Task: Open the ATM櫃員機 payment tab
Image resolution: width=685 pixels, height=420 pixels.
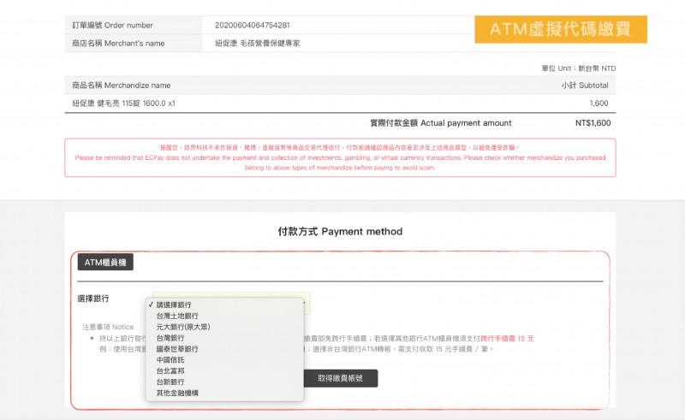Action: [x=105, y=263]
